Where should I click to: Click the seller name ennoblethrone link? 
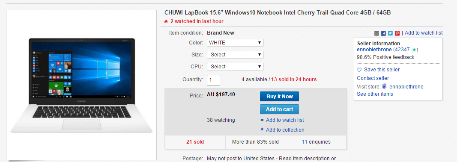(x=374, y=50)
